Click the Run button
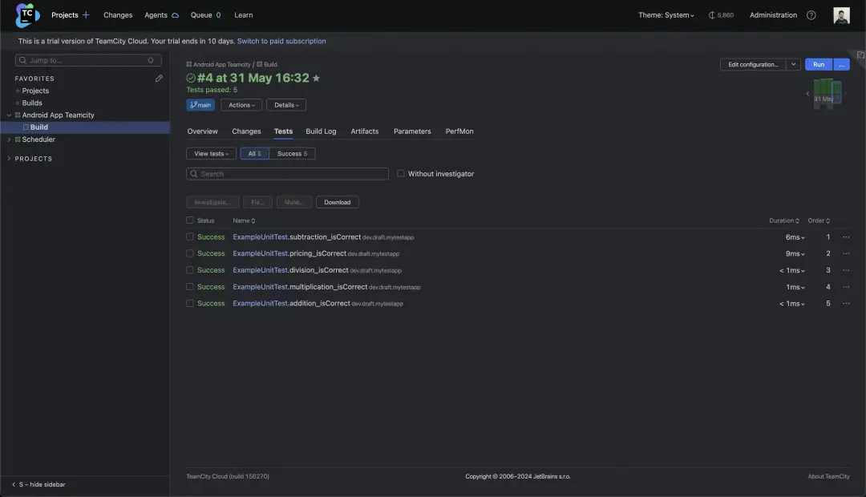 (x=819, y=65)
